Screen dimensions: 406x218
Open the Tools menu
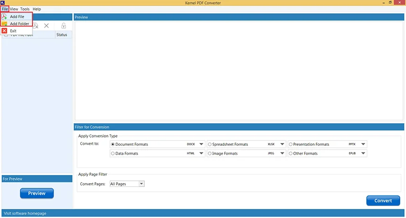(25, 9)
